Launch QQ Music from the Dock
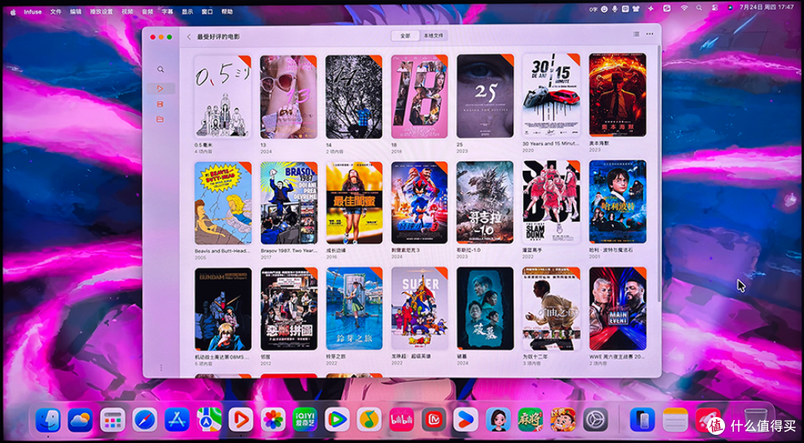Screen dimensions: 804x443 click(369, 421)
